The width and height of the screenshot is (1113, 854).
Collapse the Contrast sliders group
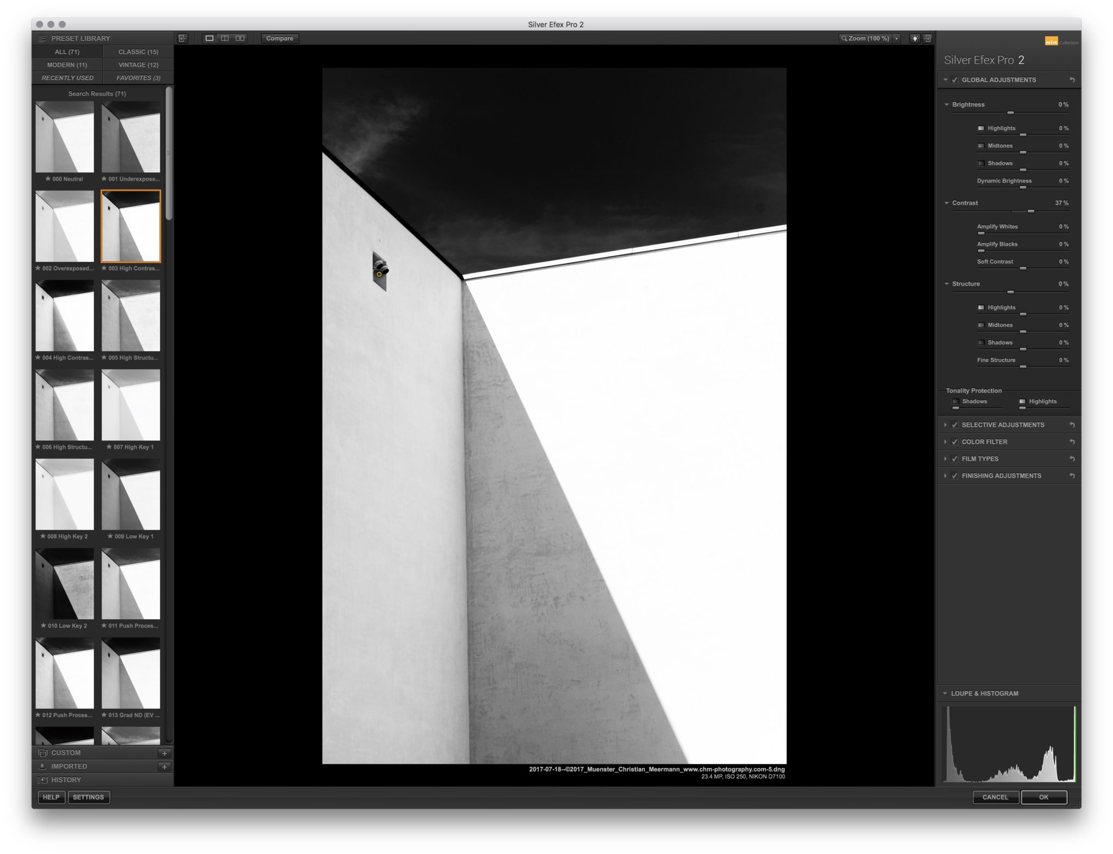[947, 203]
